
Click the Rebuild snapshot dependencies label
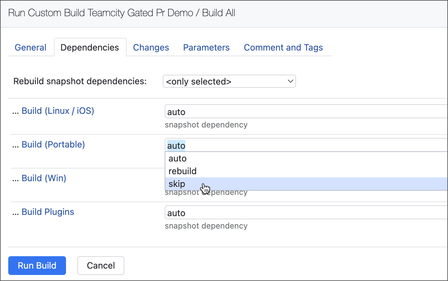click(x=80, y=81)
